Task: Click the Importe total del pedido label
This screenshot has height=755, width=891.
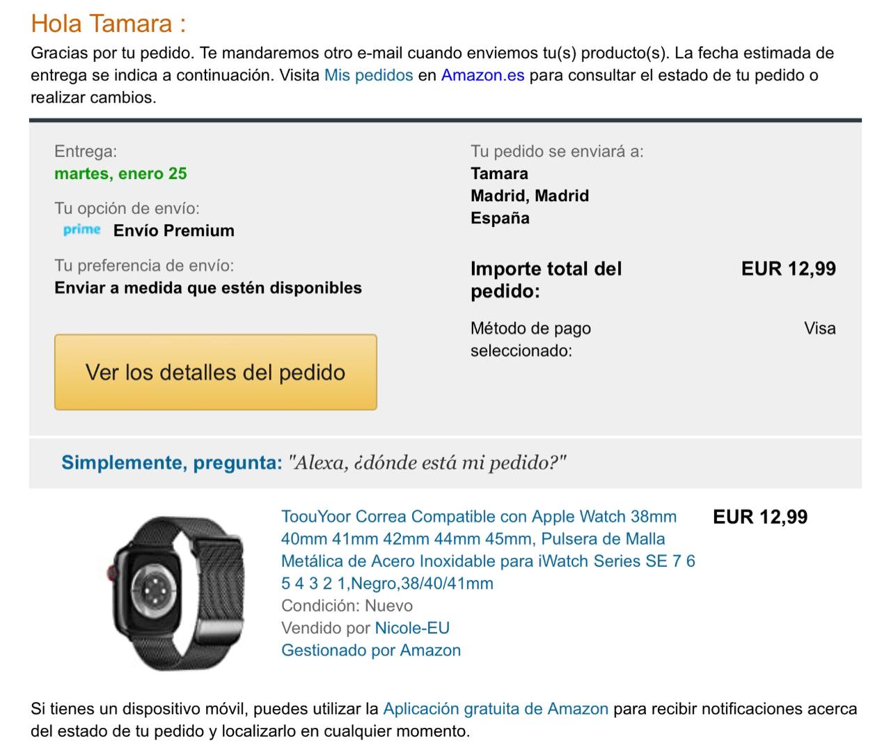Action: [546, 279]
